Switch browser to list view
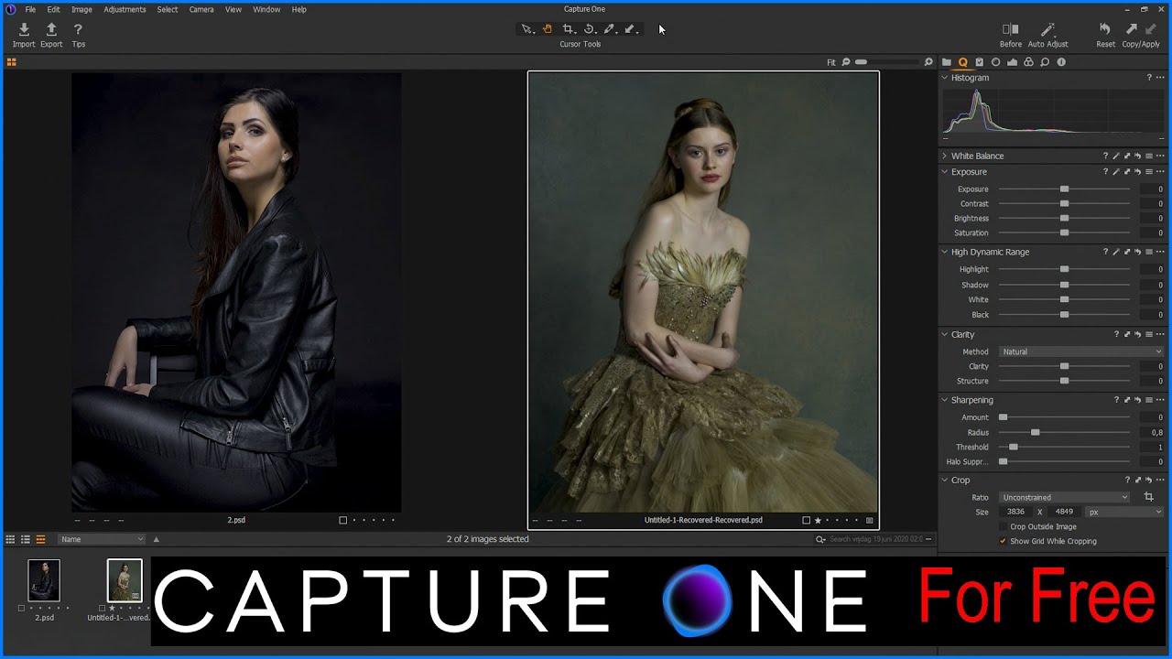Screen dimensions: 1172x659 coord(26,539)
